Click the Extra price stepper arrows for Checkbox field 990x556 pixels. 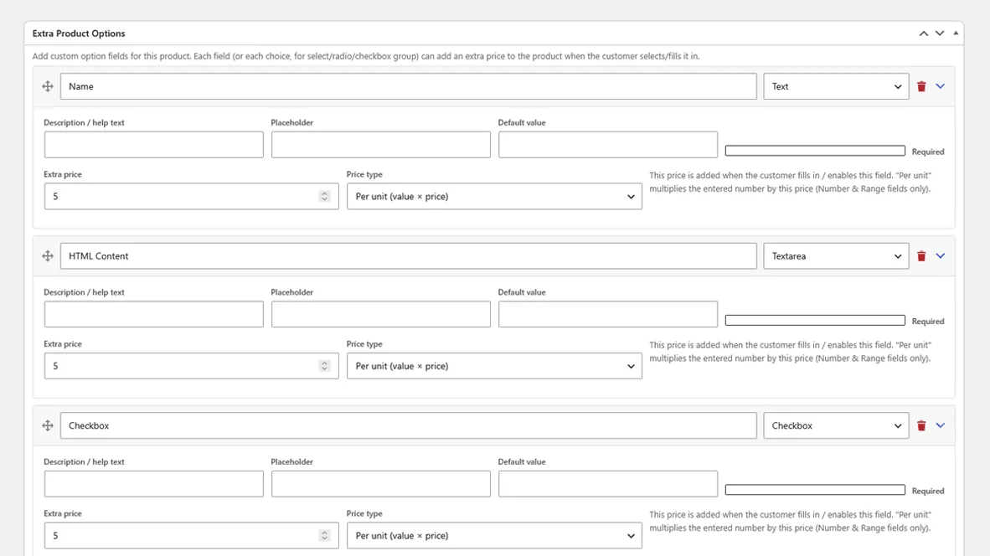pos(324,536)
